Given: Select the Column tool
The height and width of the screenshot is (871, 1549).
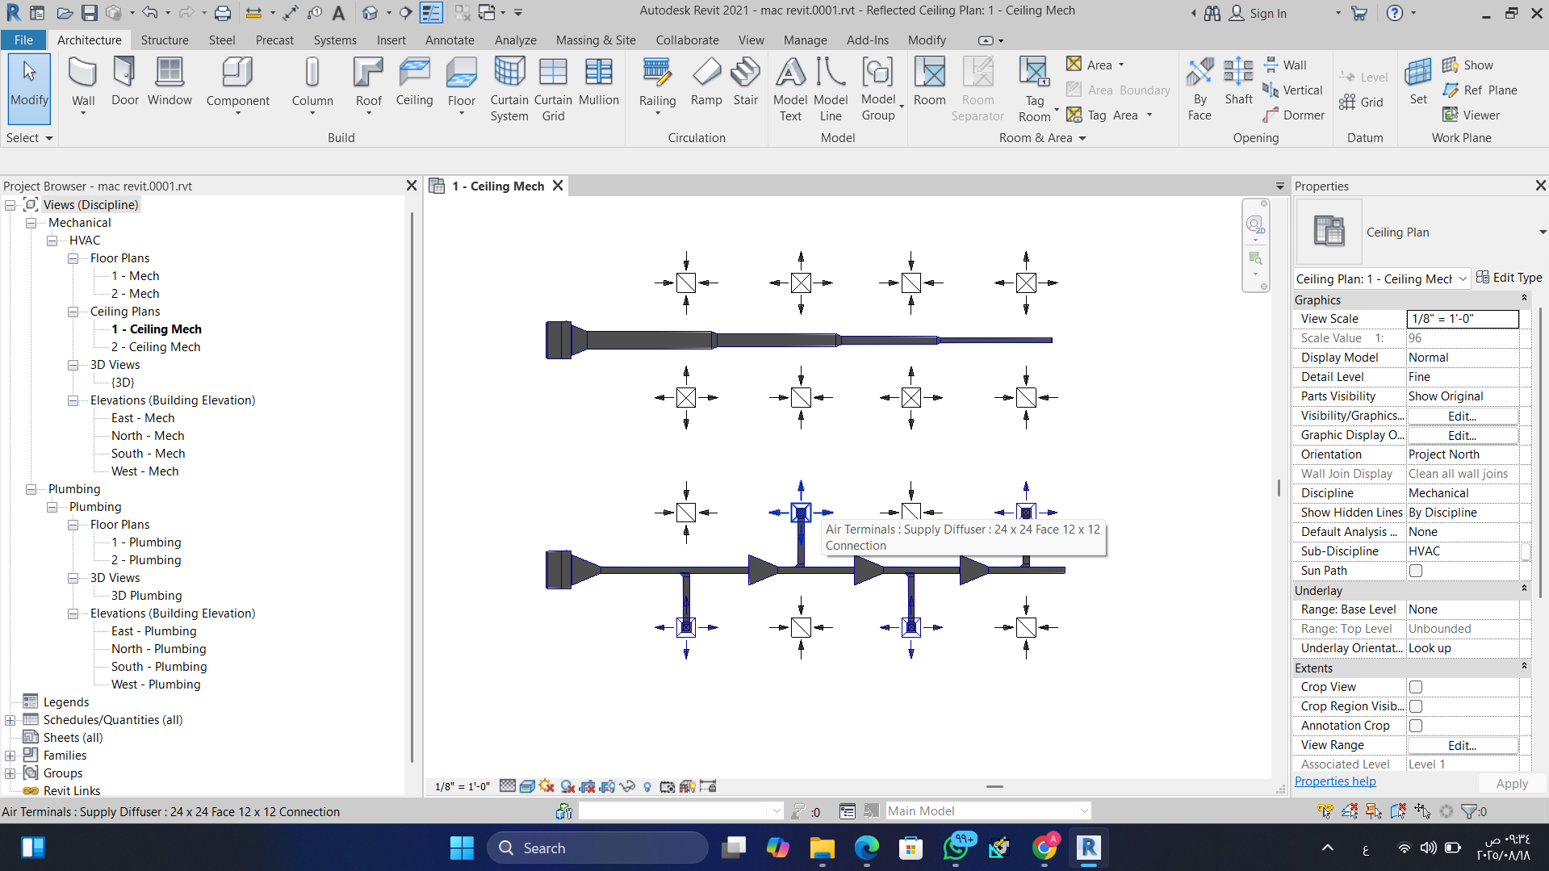Looking at the screenshot, I should (x=312, y=84).
